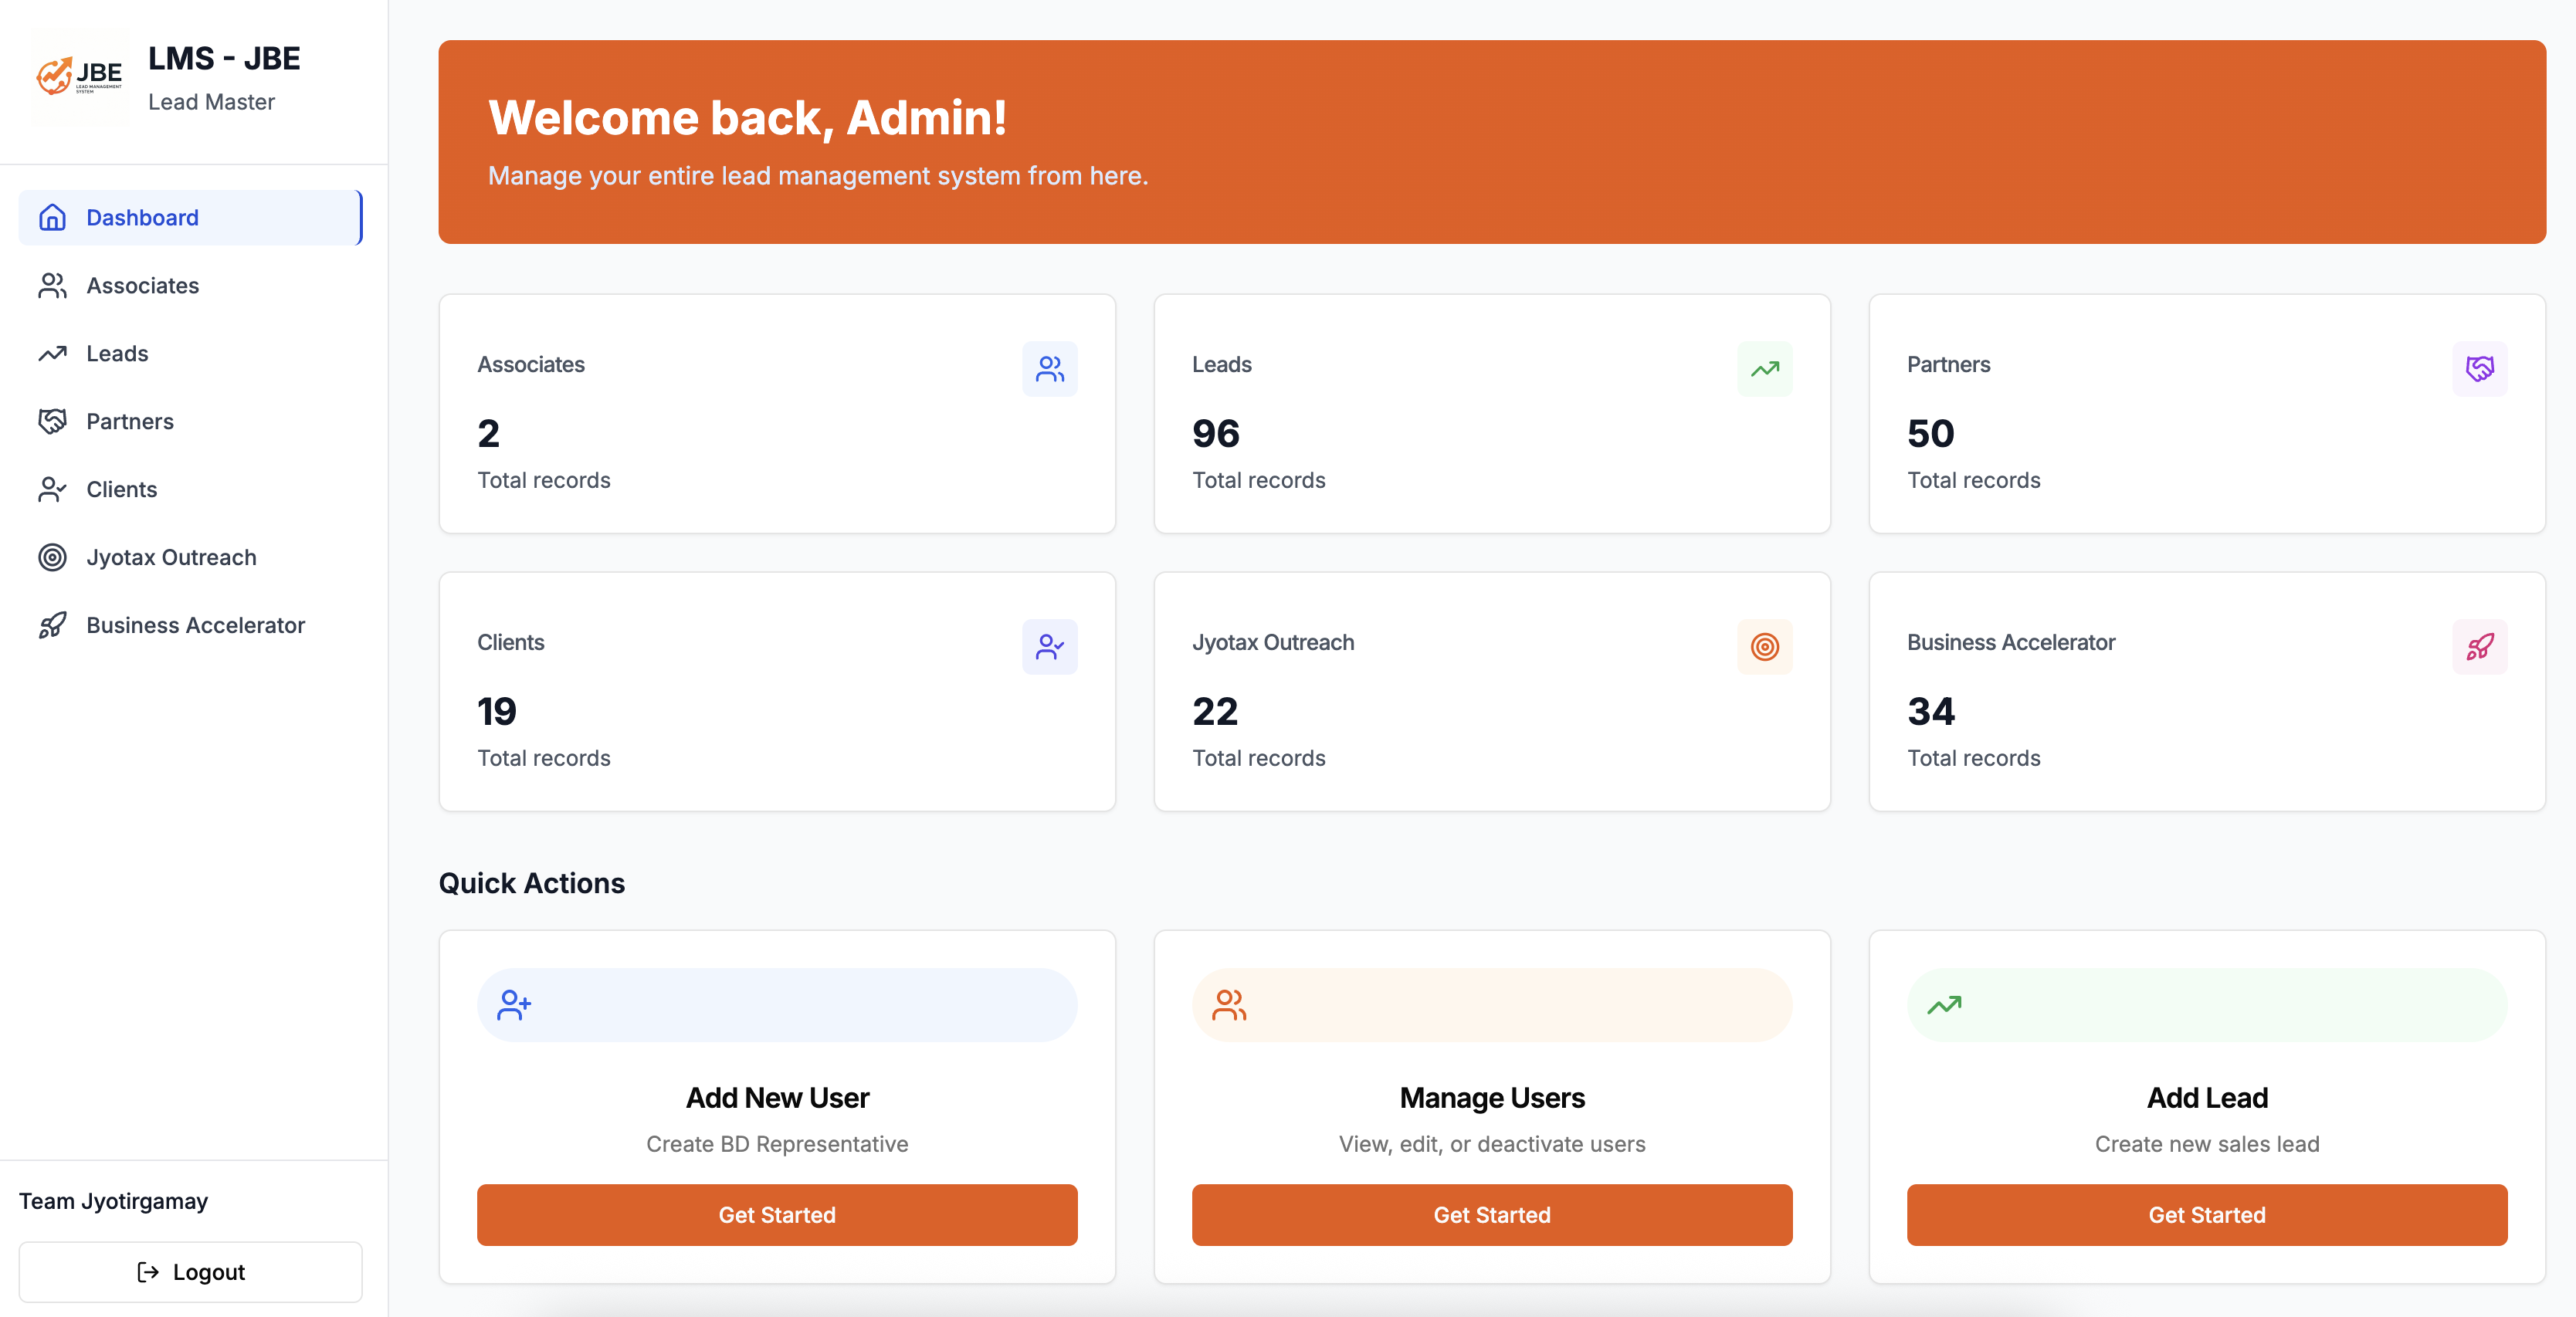Image resolution: width=2576 pixels, height=1317 pixels.
Task: Click the Business Accelerator count 34
Action: [1930, 711]
